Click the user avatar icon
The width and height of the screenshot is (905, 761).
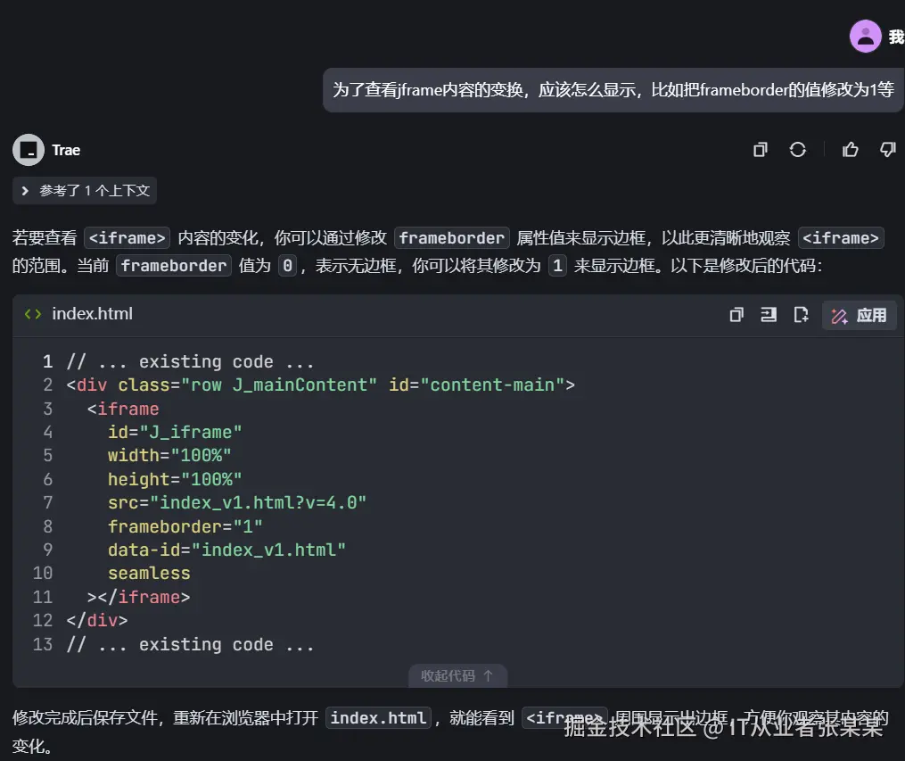coord(865,37)
